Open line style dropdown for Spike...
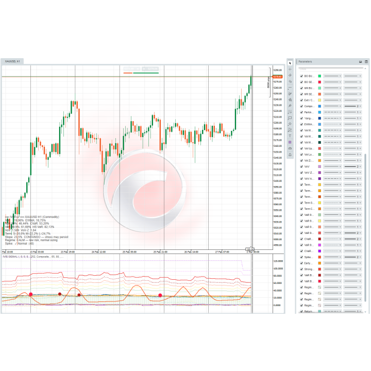 tap(332, 257)
